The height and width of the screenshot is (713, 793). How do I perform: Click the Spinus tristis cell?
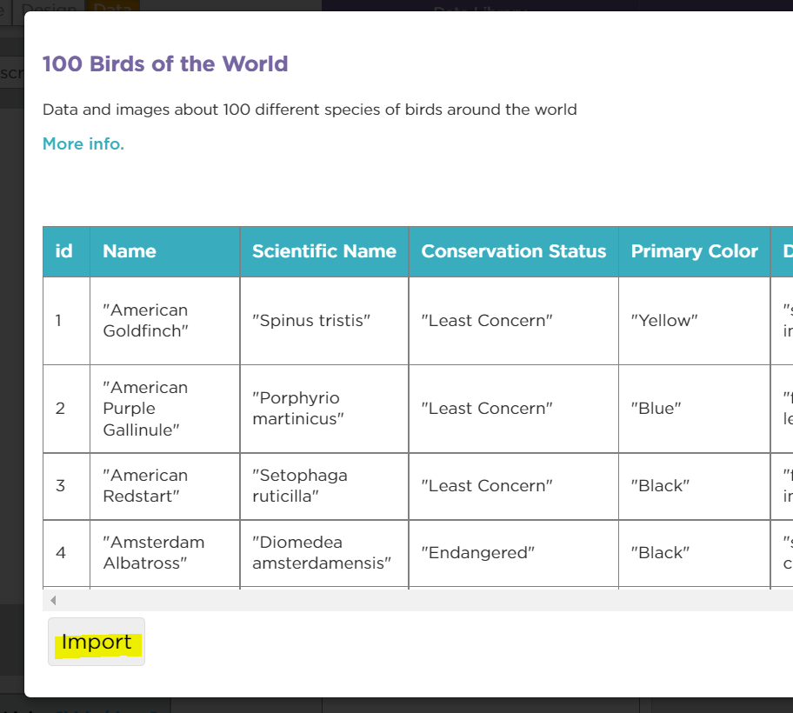point(311,321)
